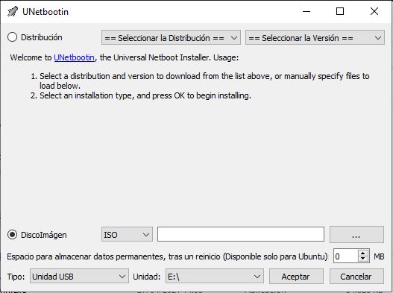Viewport: 393px width, 293px height.
Task: Click the Aceptar button
Action: 296,276
